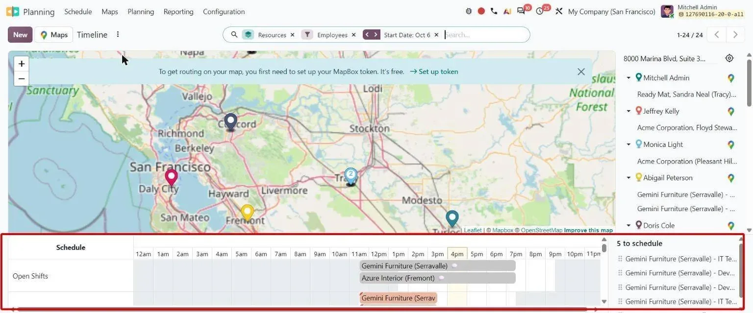
Task: Open the debug bug icon in header
Action: pos(469,11)
